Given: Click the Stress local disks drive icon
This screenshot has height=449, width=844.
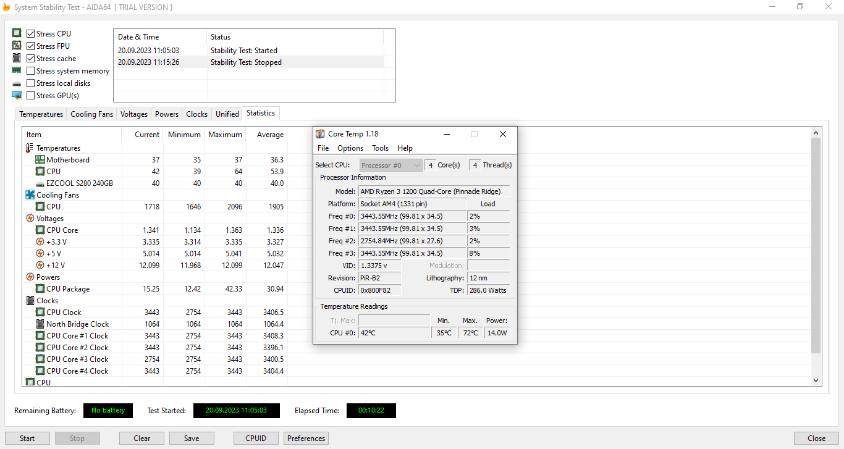Looking at the screenshot, I should click(17, 83).
